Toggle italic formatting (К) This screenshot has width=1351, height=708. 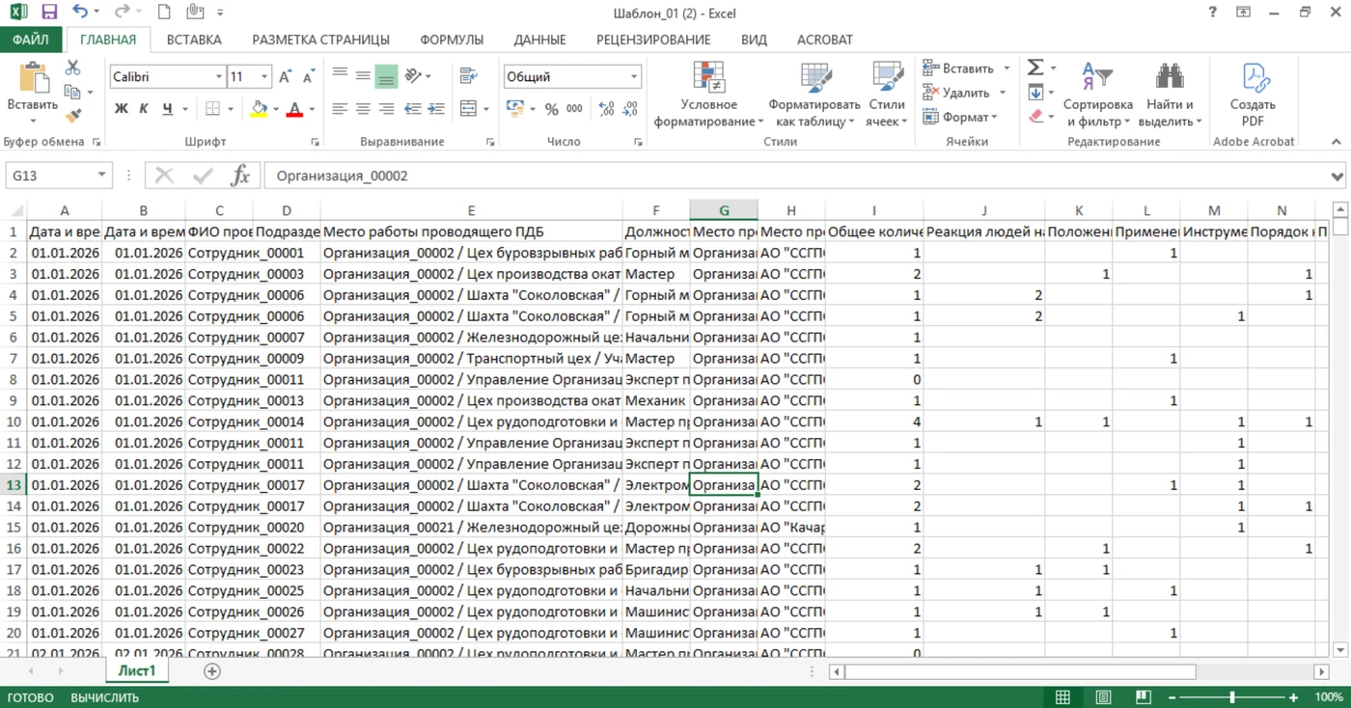[144, 109]
